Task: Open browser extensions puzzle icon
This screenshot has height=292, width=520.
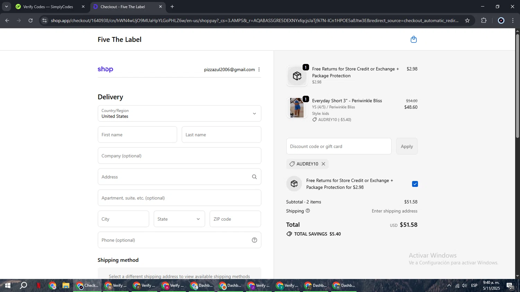Action: point(484,21)
